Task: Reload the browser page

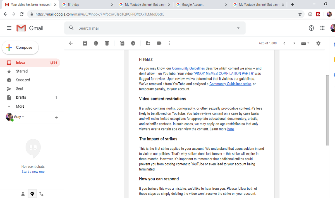Action: point(22,14)
